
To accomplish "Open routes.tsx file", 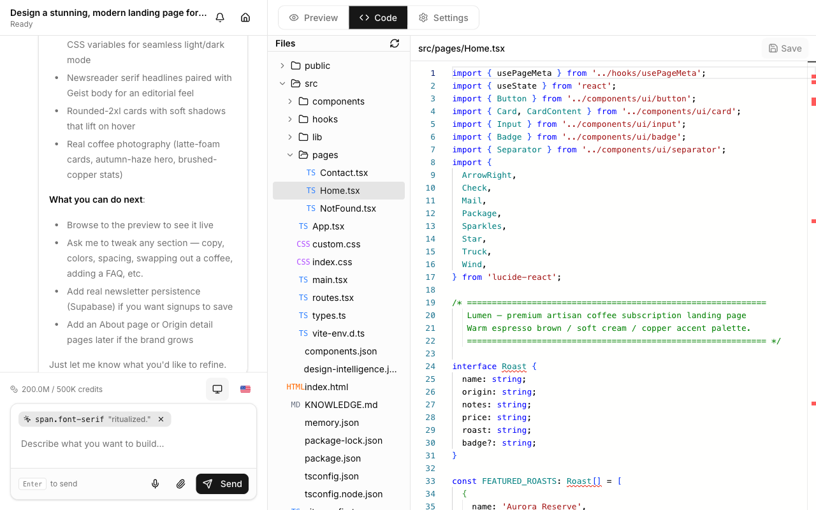I will [x=339, y=298].
